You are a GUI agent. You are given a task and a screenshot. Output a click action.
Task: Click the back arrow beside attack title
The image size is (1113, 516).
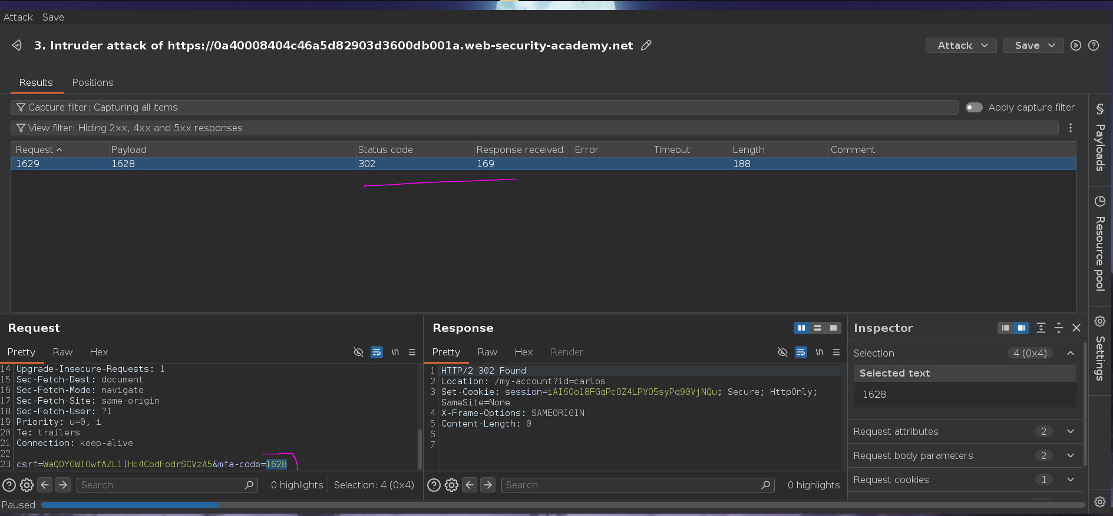click(x=17, y=45)
